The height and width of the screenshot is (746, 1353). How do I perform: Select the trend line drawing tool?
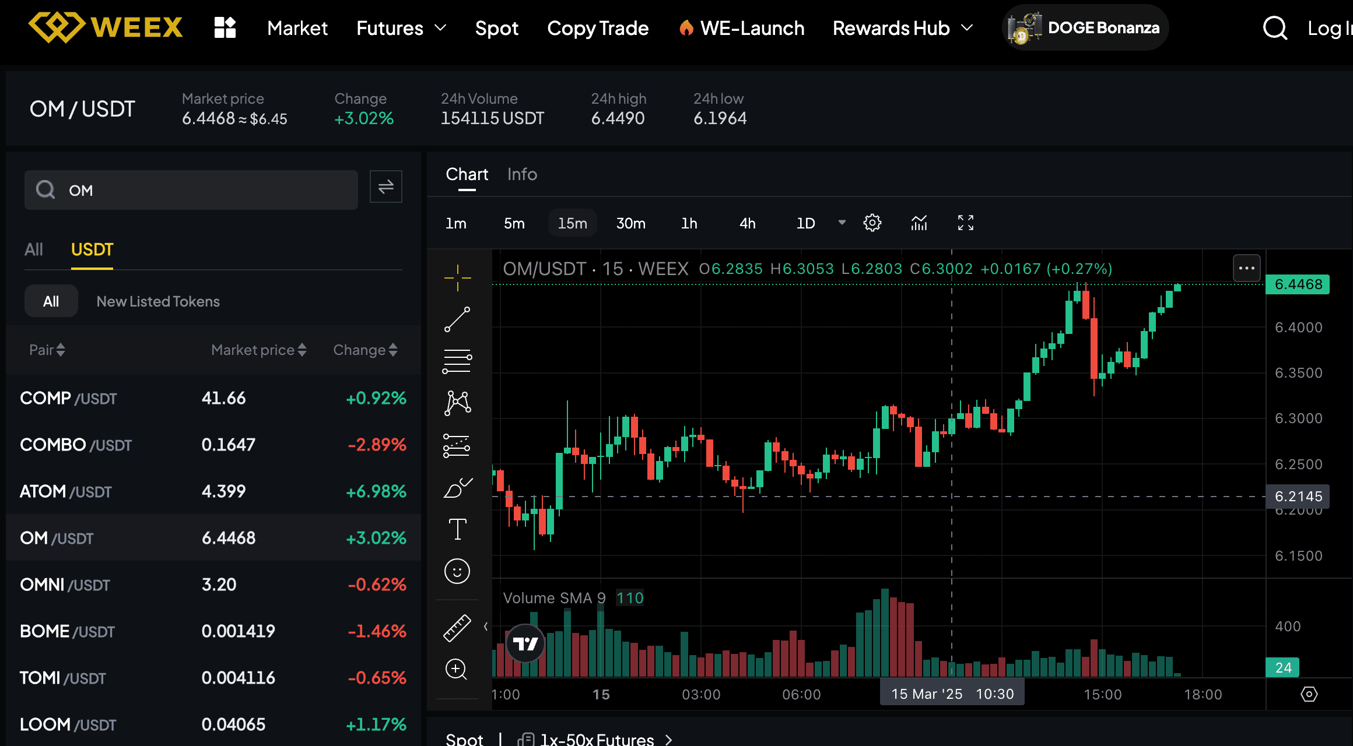click(x=457, y=319)
